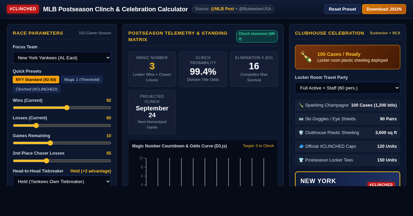Image resolution: width=413 pixels, height=216 pixels.
Task: Click the Clinch Imminent (M# 3) status badge
Action: coord(257,36)
